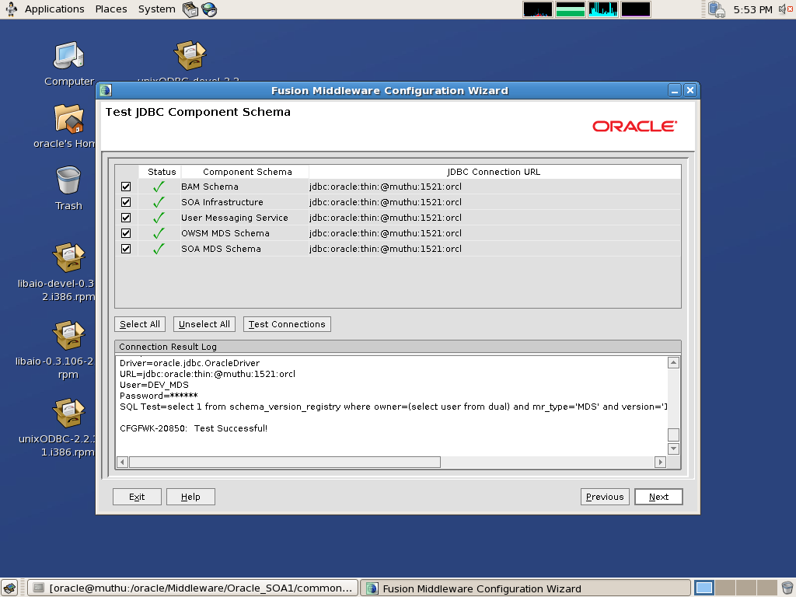This screenshot has height=597, width=796.
Task: Click the Status column header
Action: click(162, 172)
